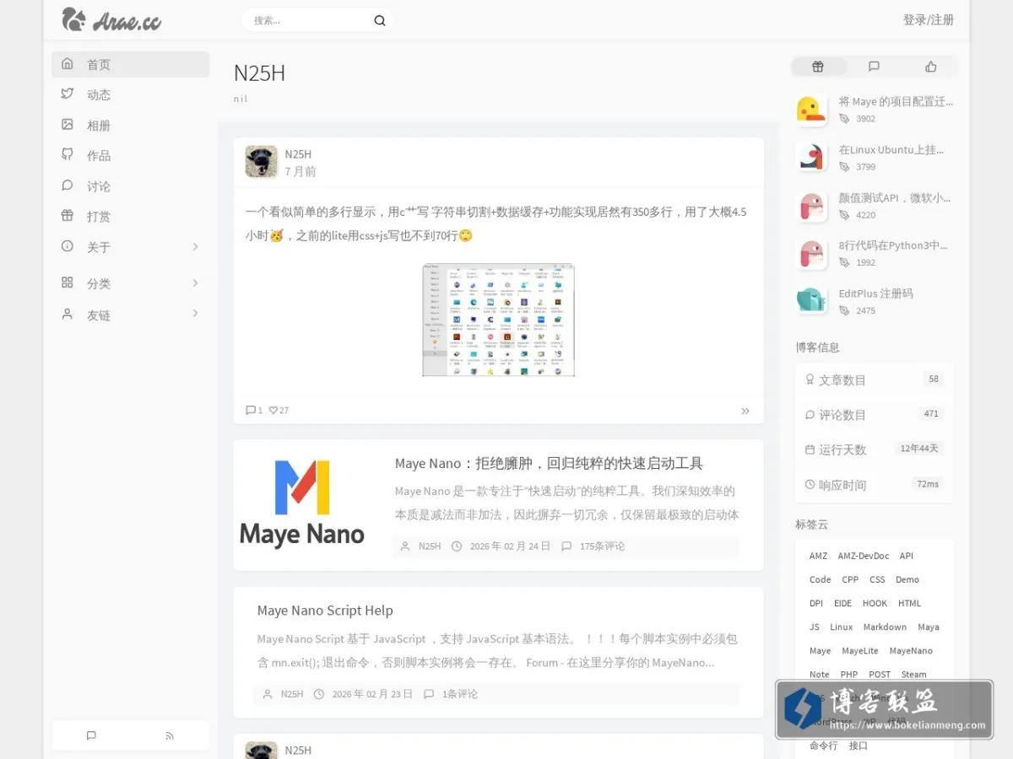Switch to the gift tab in right panel
This screenshot has width=1013, height=759.
[818, 67]
